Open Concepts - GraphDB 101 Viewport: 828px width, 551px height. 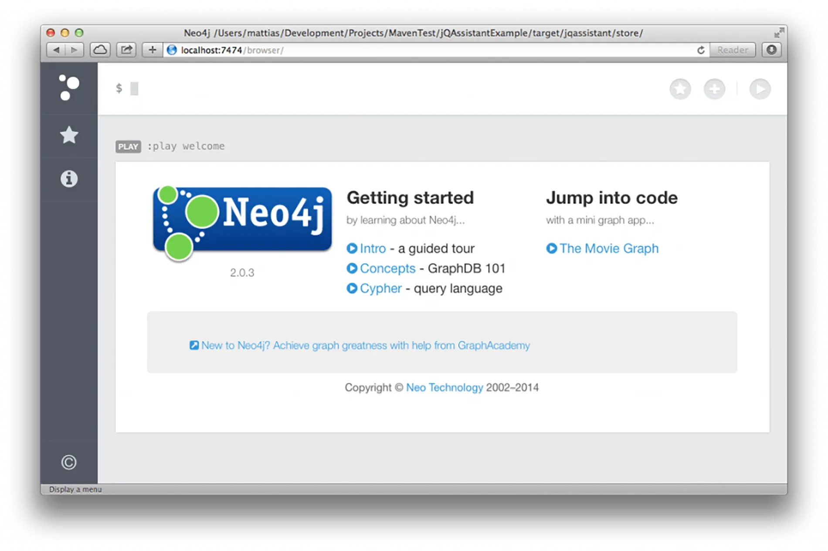click(x=387, y=268)
